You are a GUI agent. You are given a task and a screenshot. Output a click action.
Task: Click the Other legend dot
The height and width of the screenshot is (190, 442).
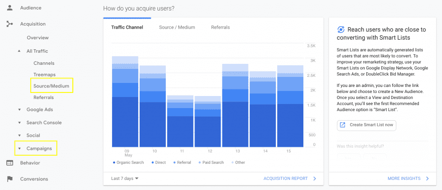pos(233,163)
